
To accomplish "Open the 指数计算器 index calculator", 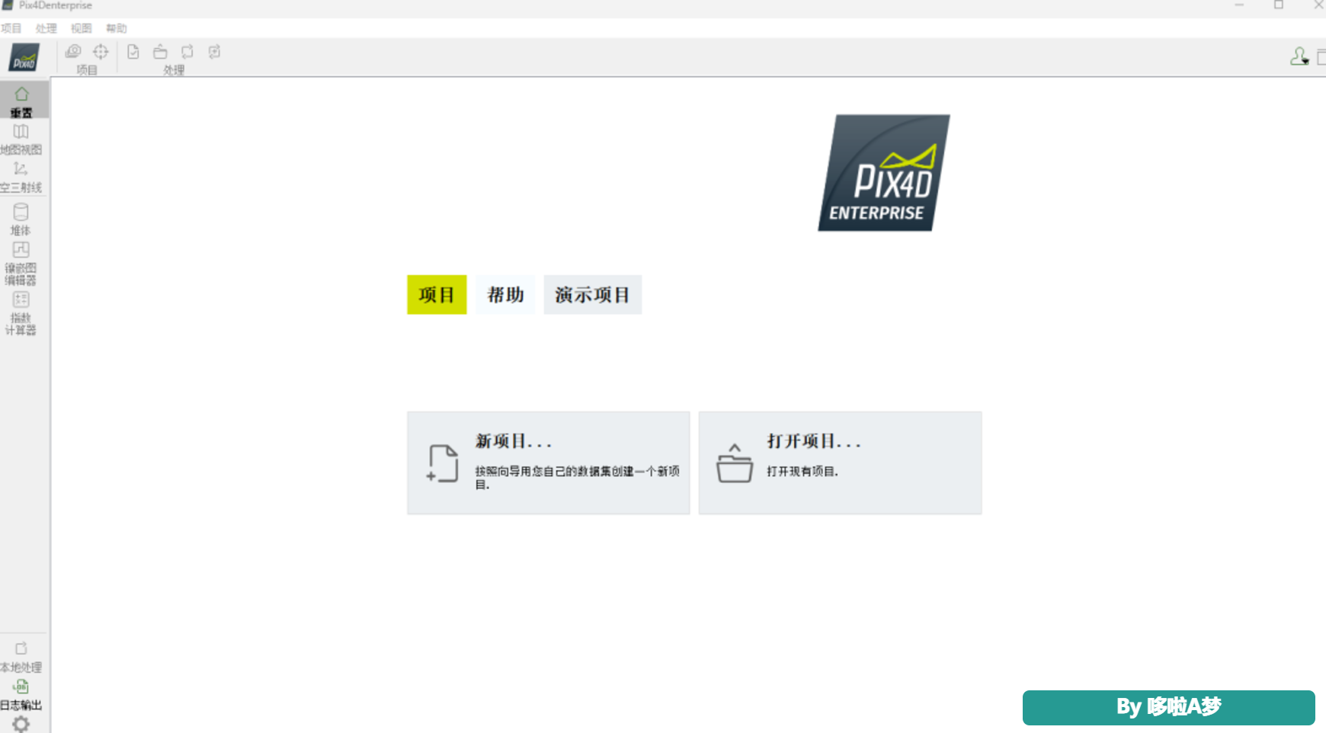I will (x=21, y=313).
